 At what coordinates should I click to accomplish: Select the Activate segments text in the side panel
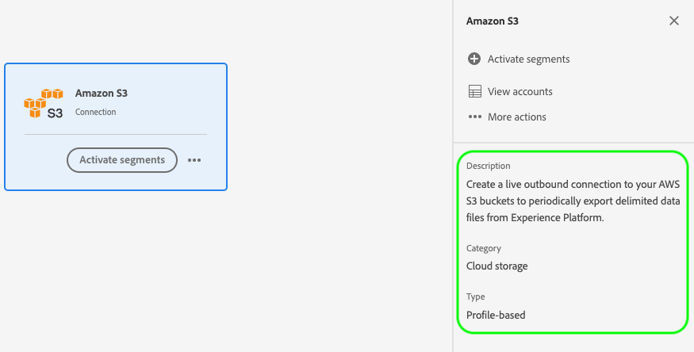click(528, 59)
